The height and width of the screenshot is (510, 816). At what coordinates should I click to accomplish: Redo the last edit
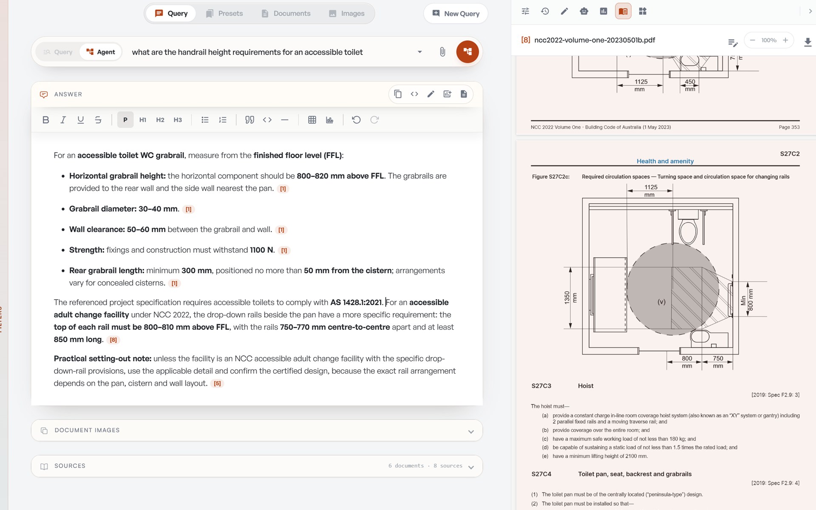pyautogui.click(x=374, y=120)
